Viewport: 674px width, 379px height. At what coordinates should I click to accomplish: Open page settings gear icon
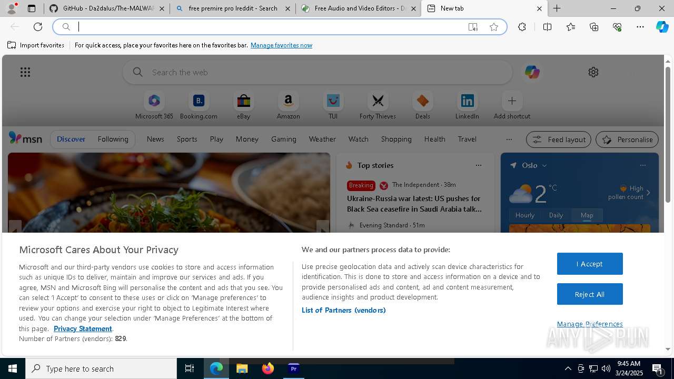(593, 72)
